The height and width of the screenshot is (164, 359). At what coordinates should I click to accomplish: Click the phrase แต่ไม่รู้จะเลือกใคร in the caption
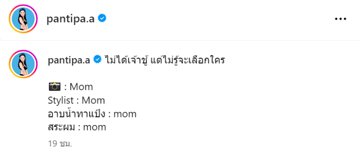pyautogui.click(x=187, y=60)
